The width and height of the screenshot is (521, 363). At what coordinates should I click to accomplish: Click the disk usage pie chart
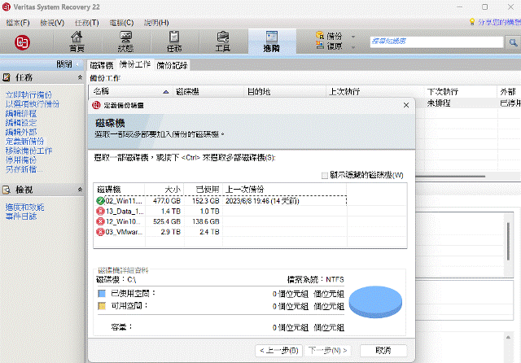click(375, 302)
